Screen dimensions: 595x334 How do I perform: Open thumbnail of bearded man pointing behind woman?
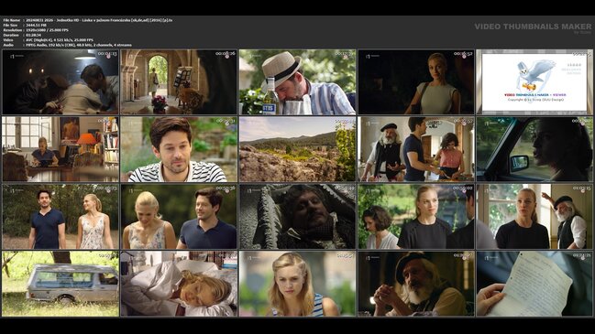pos(534,217)
